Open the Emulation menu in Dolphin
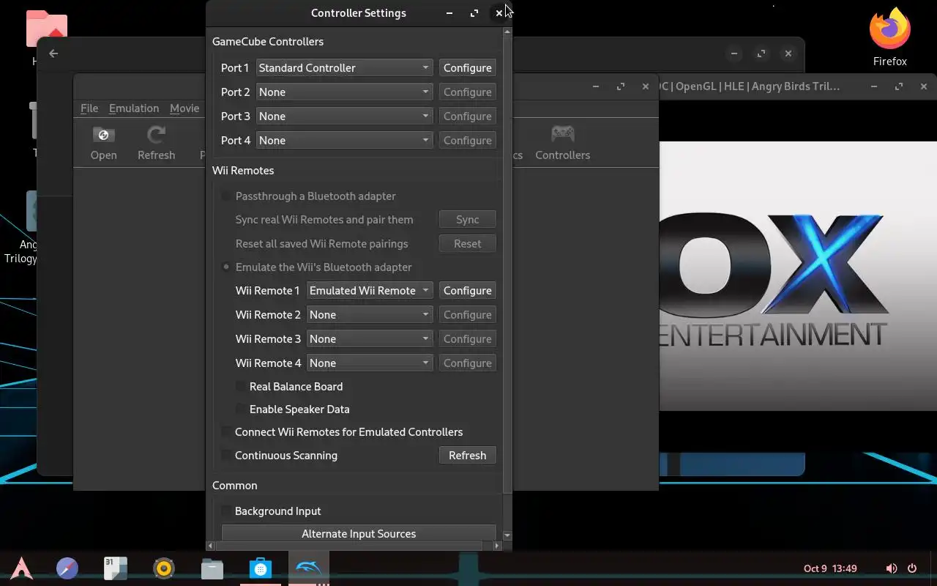 point(134,108)
